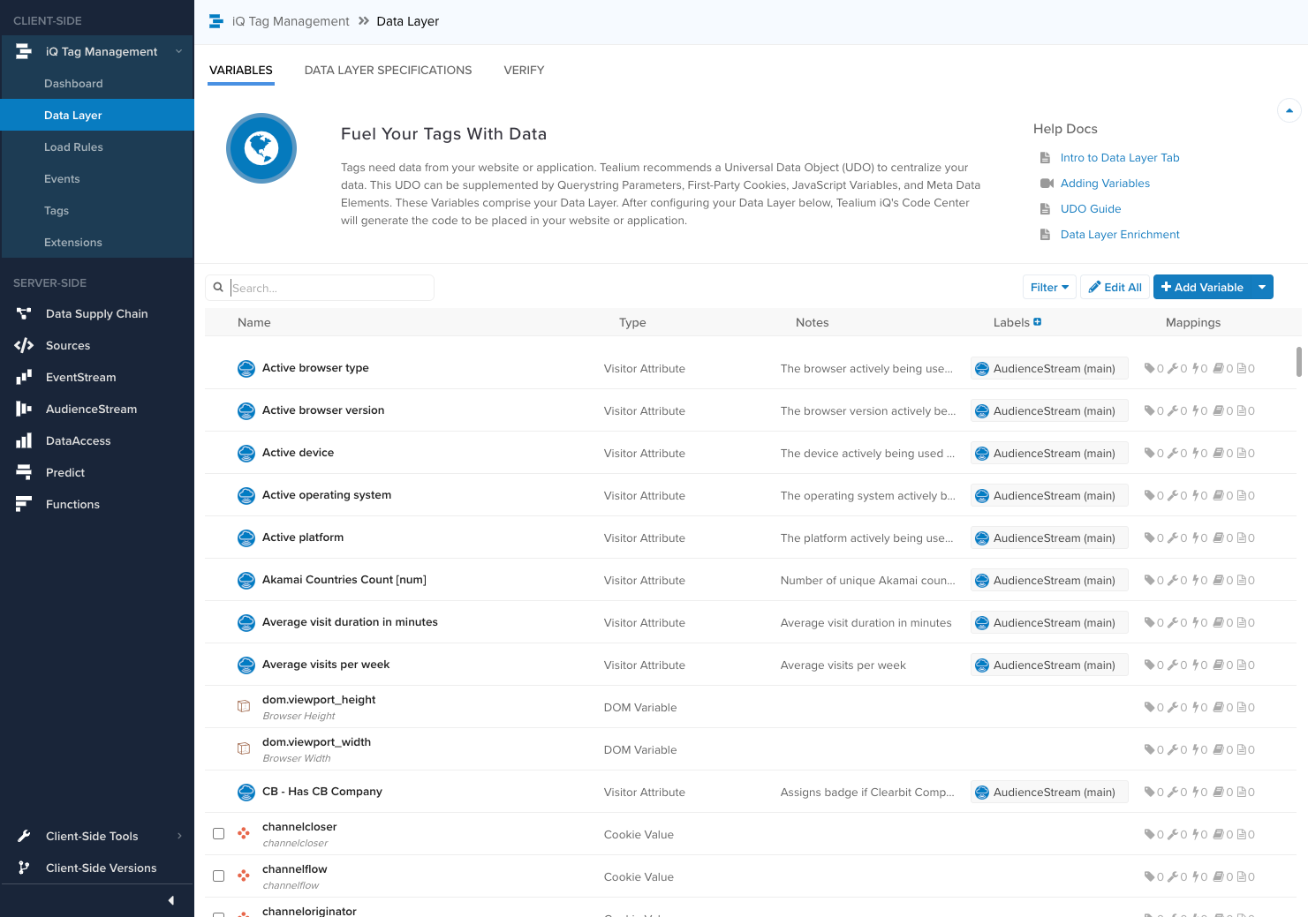Select the checkbox for channelflow
Image resolution: width=1308 pixels, height=917 pixels.
coord(218,876)
